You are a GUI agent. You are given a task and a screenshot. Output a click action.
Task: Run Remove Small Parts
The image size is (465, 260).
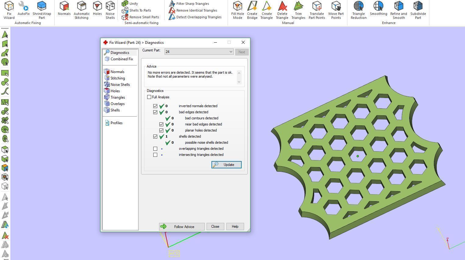point(140,17)
